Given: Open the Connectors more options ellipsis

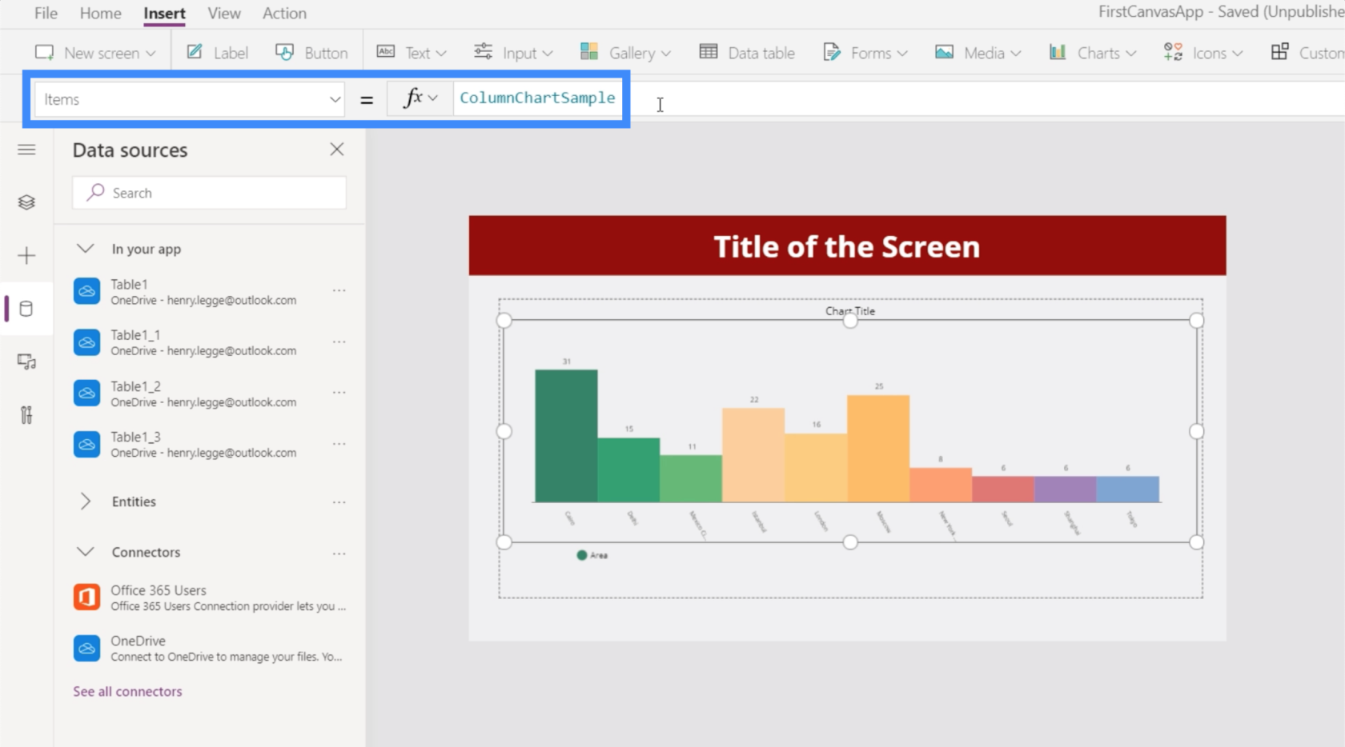Looking at the screenshot, I should tap(339, 553).
